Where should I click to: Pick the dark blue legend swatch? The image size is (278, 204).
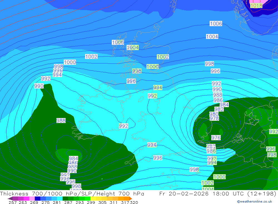tap(38, 198)
